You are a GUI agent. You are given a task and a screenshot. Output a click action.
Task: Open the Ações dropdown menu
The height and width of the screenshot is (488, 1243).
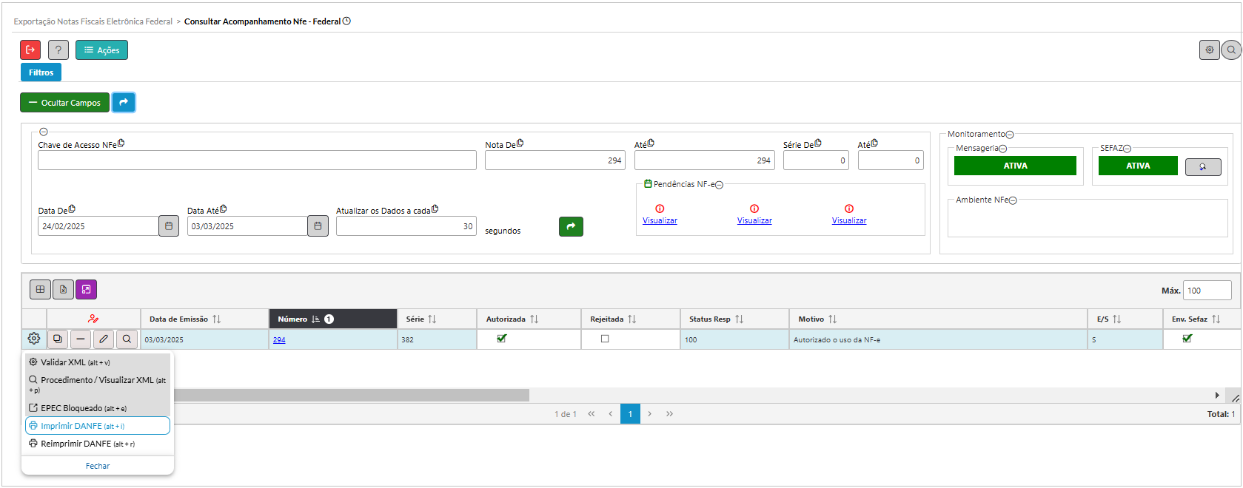pos(101,50)
